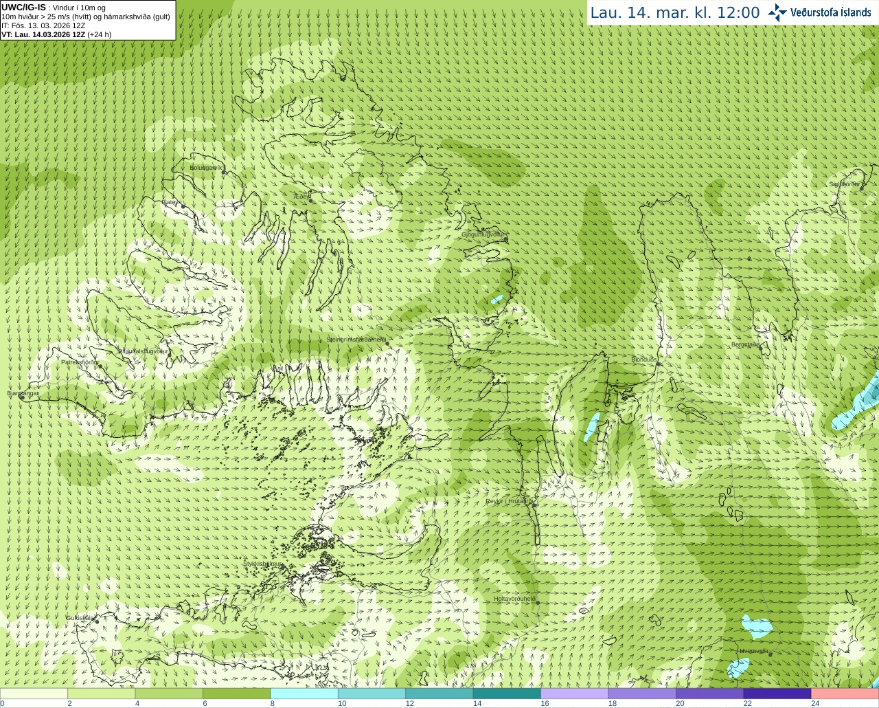The width and height of the screenshot is (879, 708).
Task: Select the 6–8 m/s legend swatch
Action: tap(236, 694)
